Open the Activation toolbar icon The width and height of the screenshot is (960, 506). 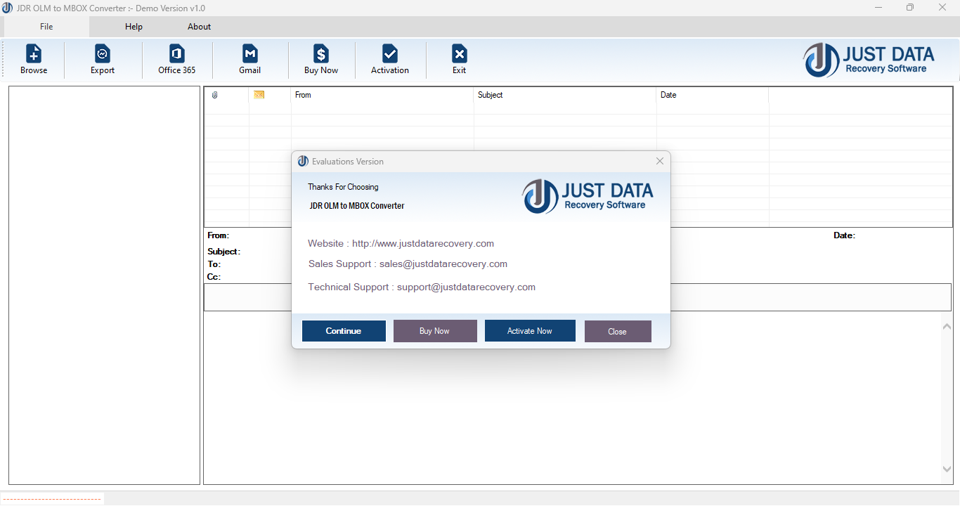[390, 59]
